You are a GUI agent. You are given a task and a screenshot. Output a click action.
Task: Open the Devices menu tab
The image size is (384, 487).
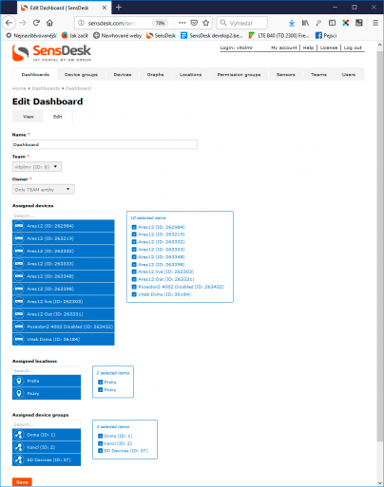pyautogui.click(x=123, y=74)
